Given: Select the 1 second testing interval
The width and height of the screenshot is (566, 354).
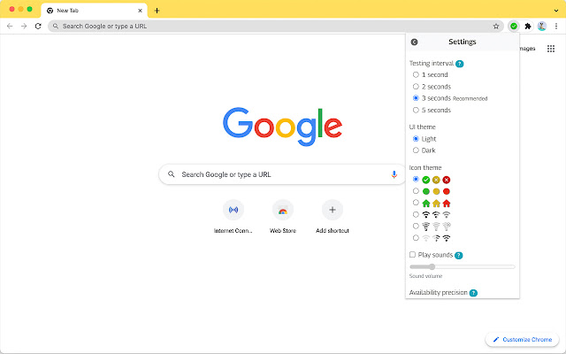Looking at the screenshot, I should 416,74.
